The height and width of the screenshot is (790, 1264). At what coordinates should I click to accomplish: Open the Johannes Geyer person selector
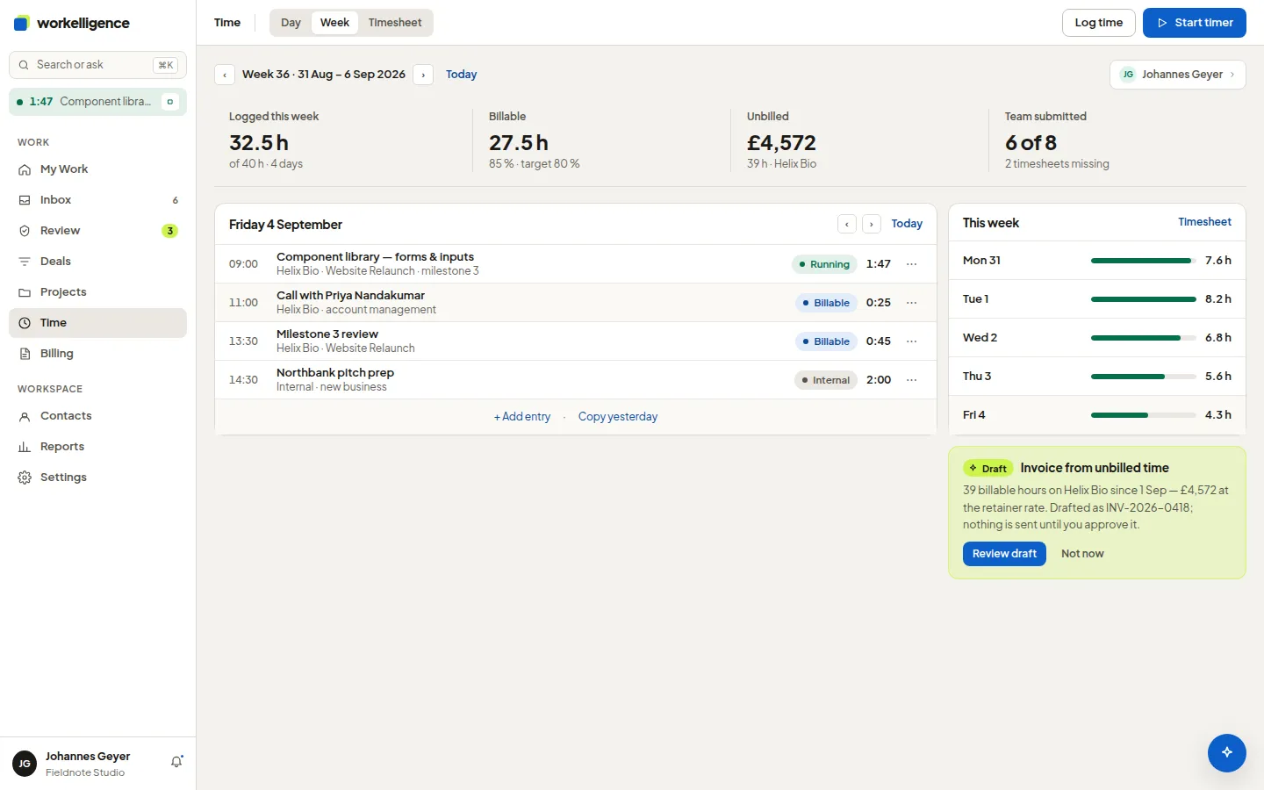pyautogui.click(x=1178, y=75)
